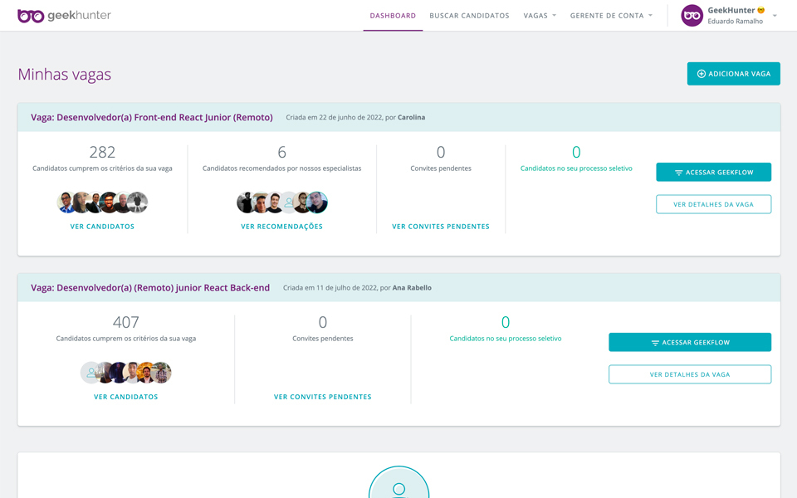
Task: Click the Minhas vagas heading
Action: pos(65,74)
